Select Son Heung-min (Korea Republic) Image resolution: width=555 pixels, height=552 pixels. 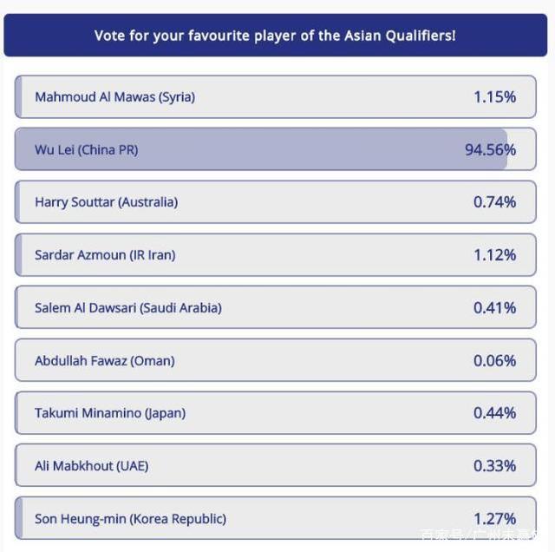coord(130,519)
